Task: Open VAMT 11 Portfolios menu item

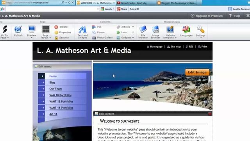Action: coord(61,108)
